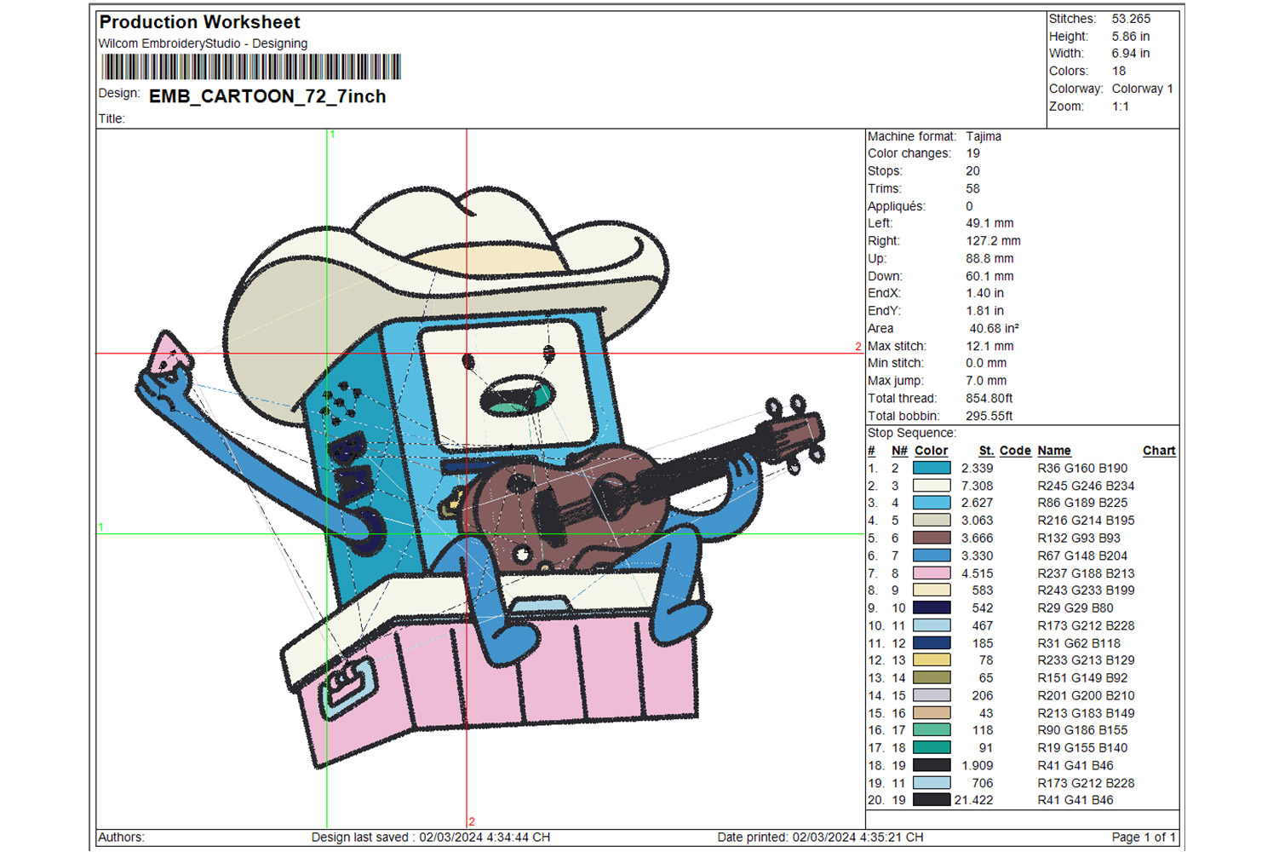1279x852 pixels.
Task: Click the Page 1 of 1 footer text
Action: pyautogui.click(x=1143, y=838)
